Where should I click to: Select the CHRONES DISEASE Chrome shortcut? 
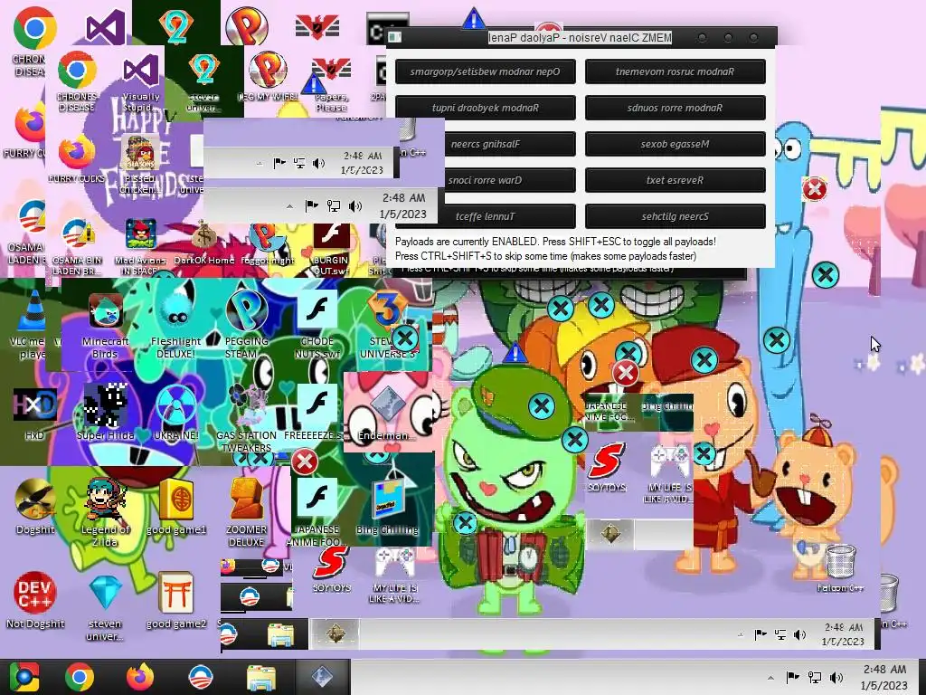77,82
